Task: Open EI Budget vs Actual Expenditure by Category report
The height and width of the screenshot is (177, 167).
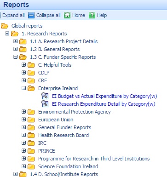Action: coord(104,96)
